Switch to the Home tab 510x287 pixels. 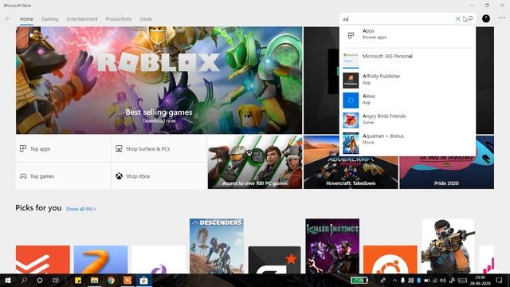[x=26, y=19]
